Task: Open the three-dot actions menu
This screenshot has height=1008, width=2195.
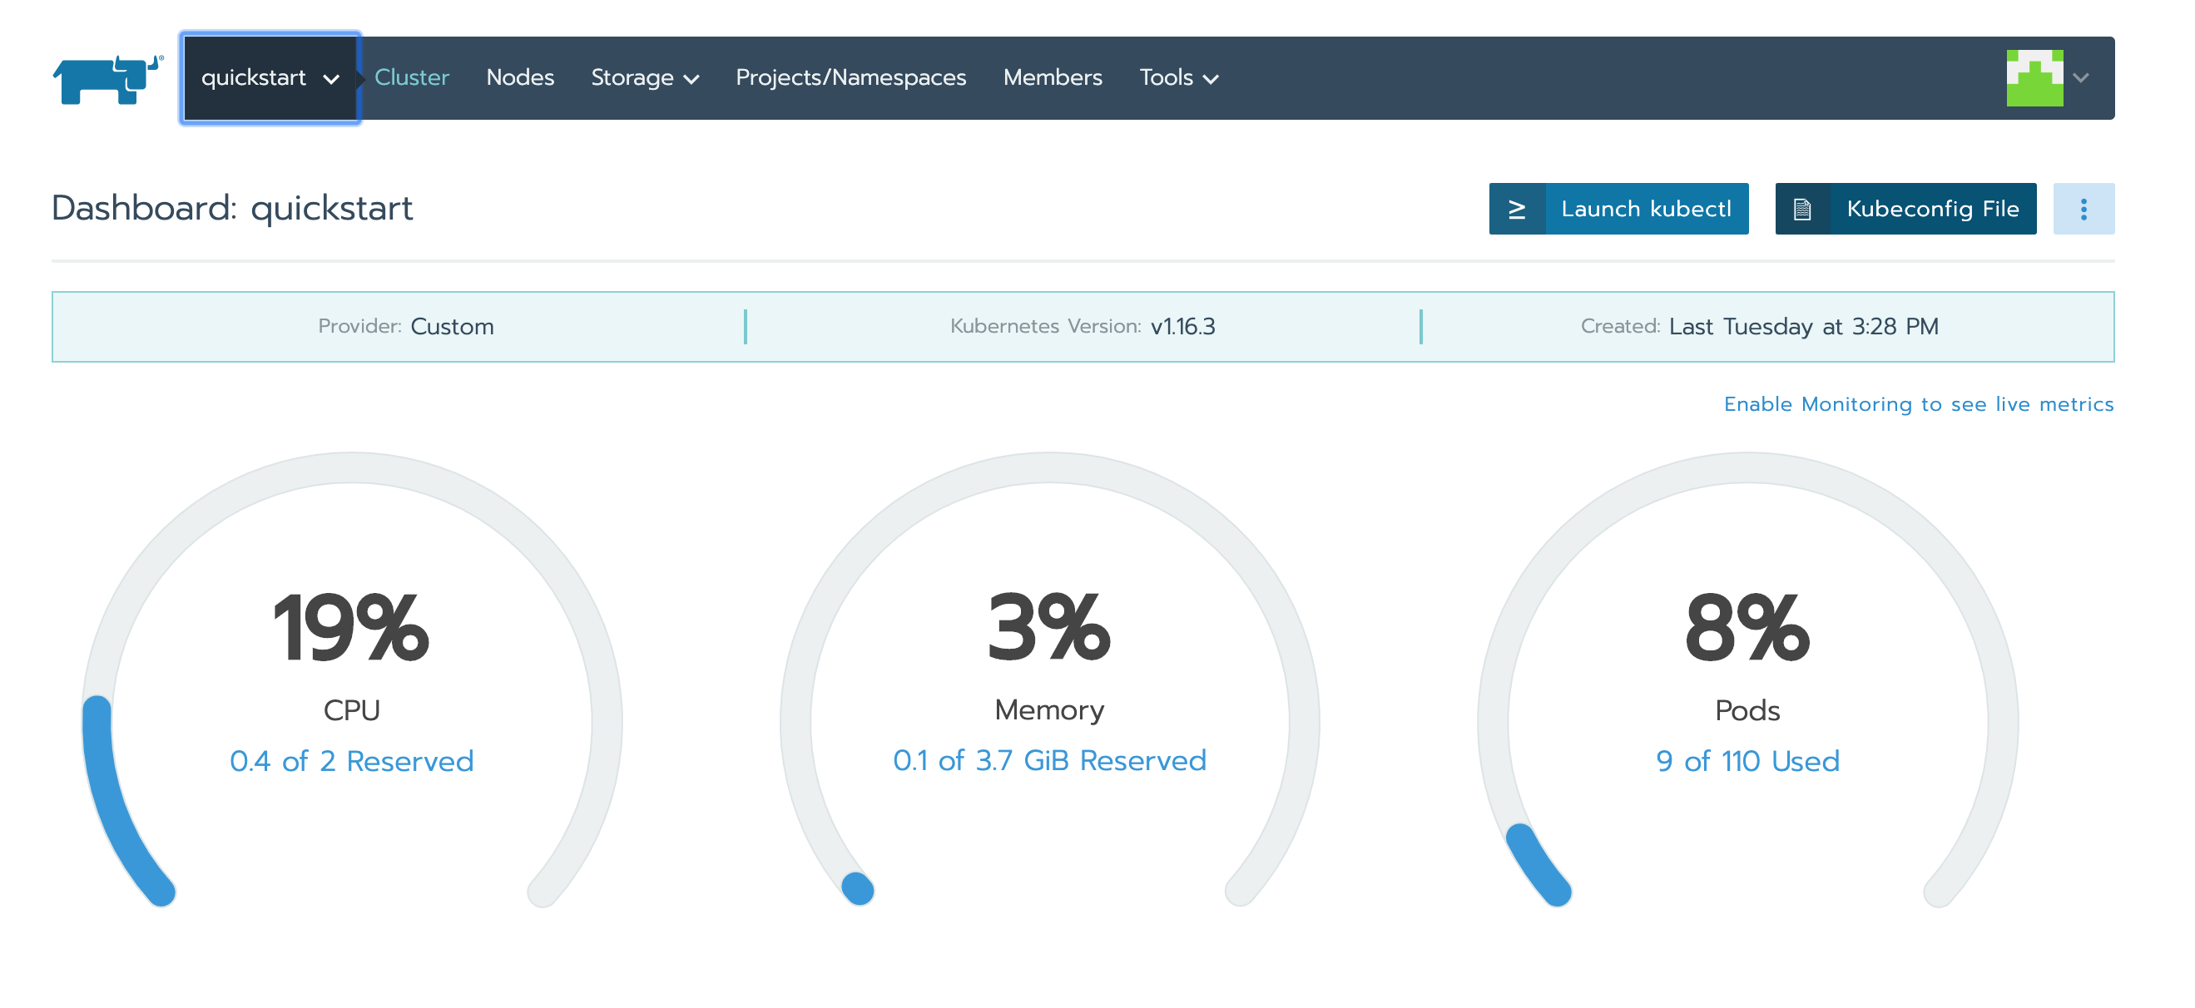Action: coord(2084,209)
